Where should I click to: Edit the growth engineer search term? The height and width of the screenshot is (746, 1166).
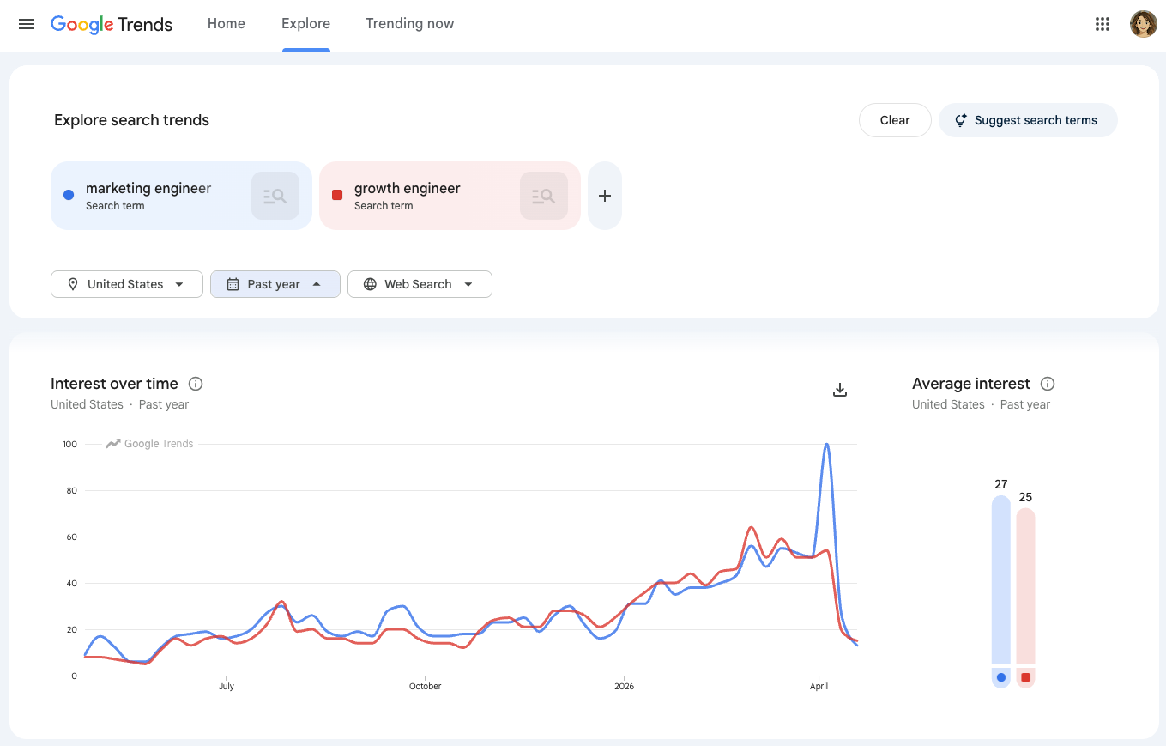[407, 189]
